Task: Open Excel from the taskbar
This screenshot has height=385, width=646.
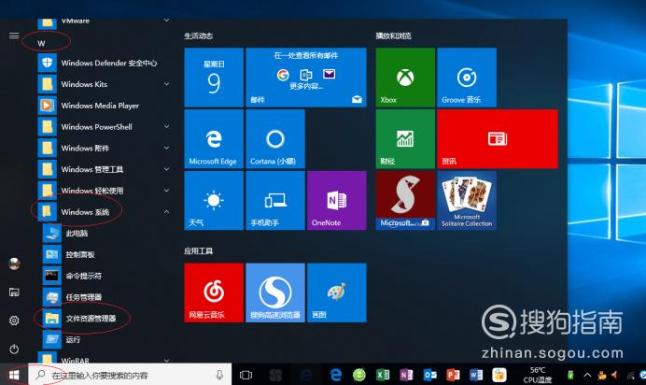Action: pyautogui.click(x=383, y=375)
